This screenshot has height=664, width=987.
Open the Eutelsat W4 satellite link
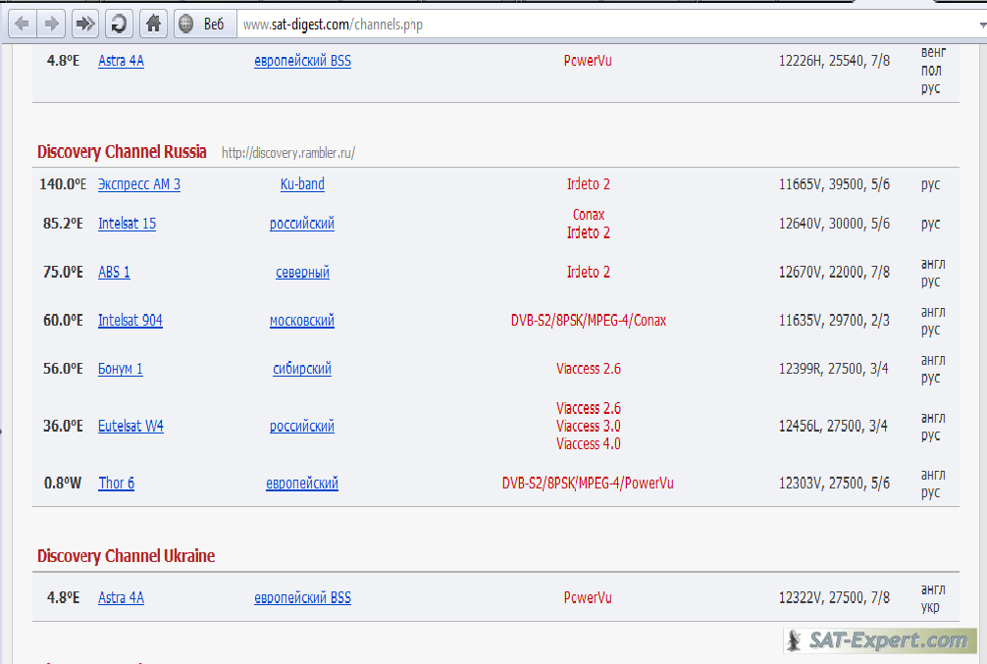(x=130, y=426)
